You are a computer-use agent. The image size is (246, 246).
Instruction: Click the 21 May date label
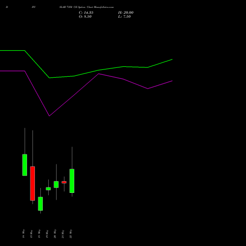(63, 234)
